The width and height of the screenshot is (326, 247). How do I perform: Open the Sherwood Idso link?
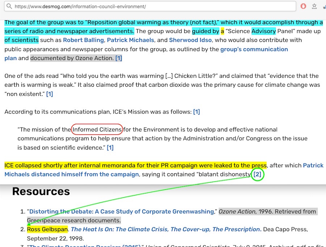click(190, 40)
